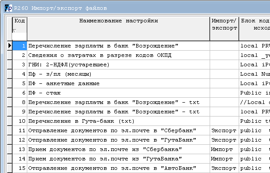
Task: Select 'Перечисление зарплаты в банк "Возрождение"' row 1
Action: (118, 46)
